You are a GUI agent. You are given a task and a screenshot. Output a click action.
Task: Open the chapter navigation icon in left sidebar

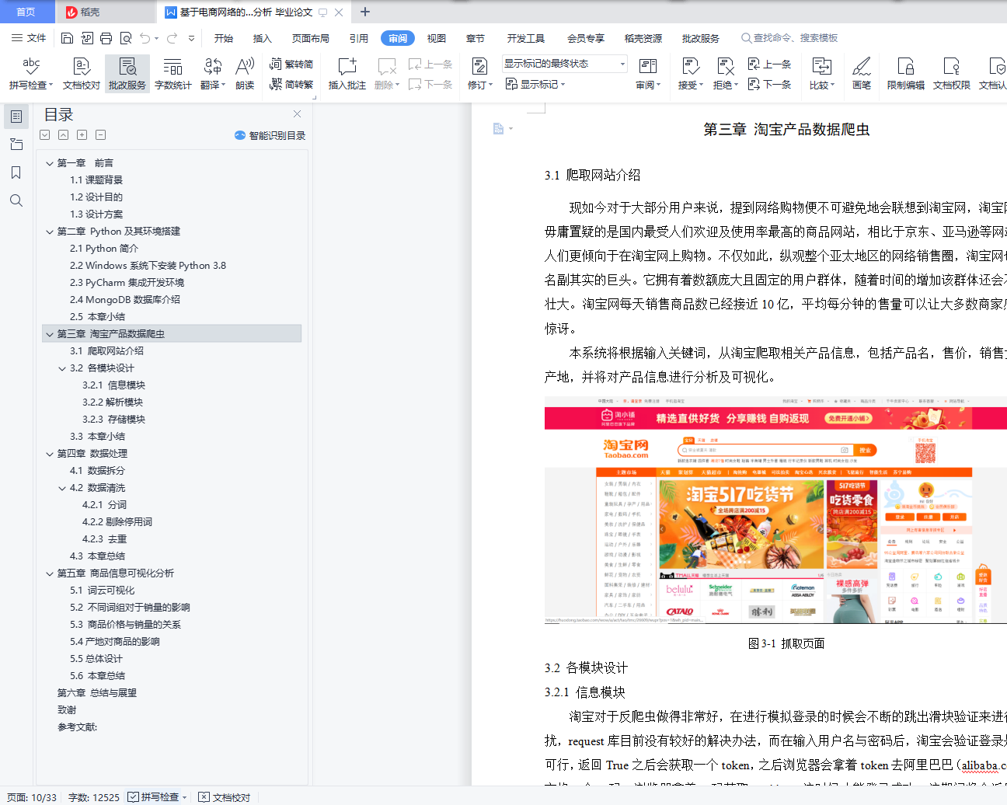tap(16, 145)
